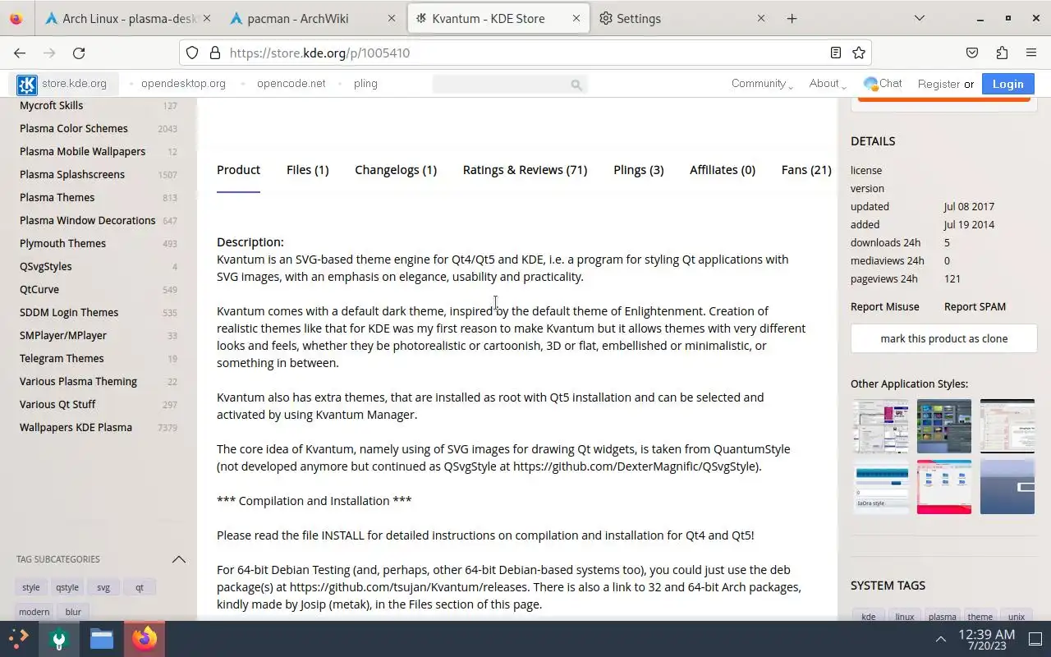Close the Settings tab
The height and width of the screenshot is (657, 1051).
(x=760, y=18)
